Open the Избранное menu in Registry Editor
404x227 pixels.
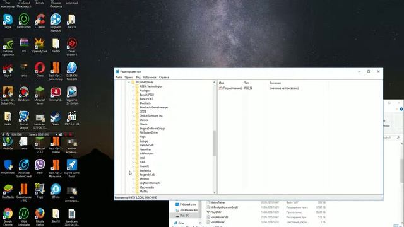[x=150, y=77]
